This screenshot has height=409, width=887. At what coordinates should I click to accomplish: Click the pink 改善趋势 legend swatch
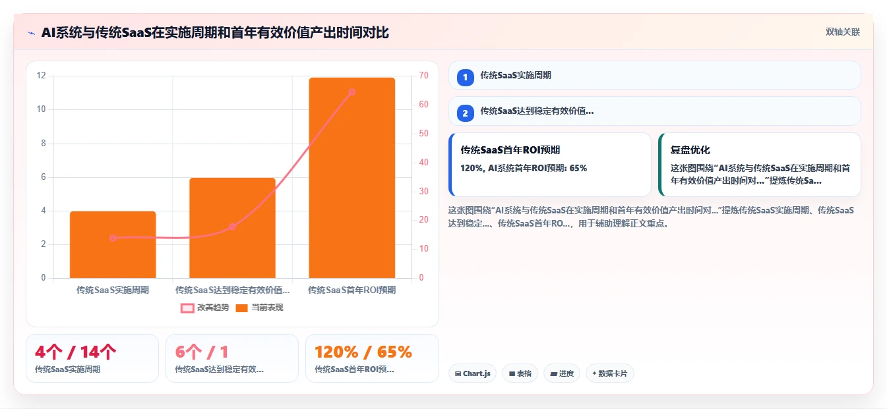pyautogui.click(x=187, y=308)
